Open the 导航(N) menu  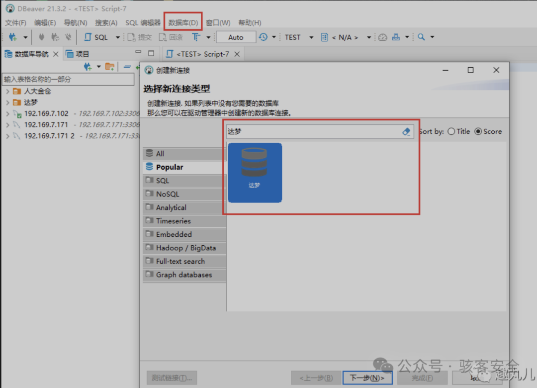pyautogui.click(x=76, y=22)
